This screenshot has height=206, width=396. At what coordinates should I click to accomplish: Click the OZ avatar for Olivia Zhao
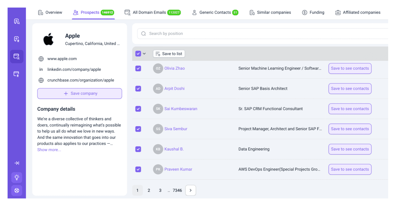tap(158, 68)
